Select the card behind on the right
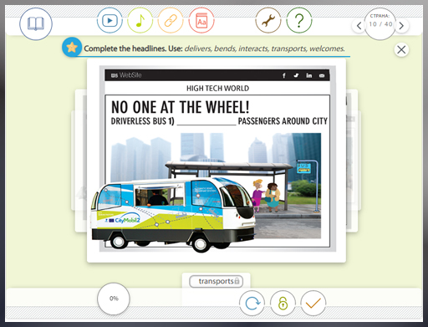 point(352,161)
